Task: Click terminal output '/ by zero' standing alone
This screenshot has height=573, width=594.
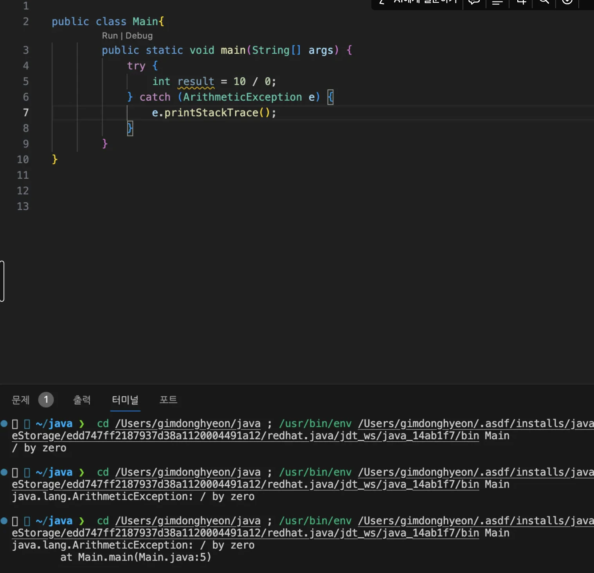Action: tap(39, 448)
